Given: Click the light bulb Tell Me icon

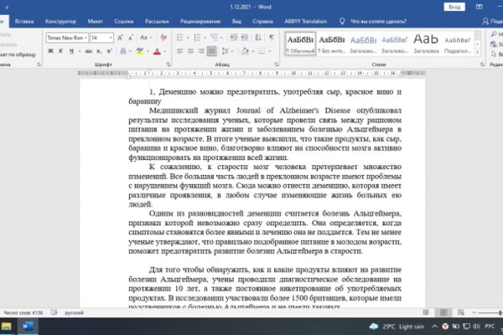Looking at the screenshot, I should point(342,21).
